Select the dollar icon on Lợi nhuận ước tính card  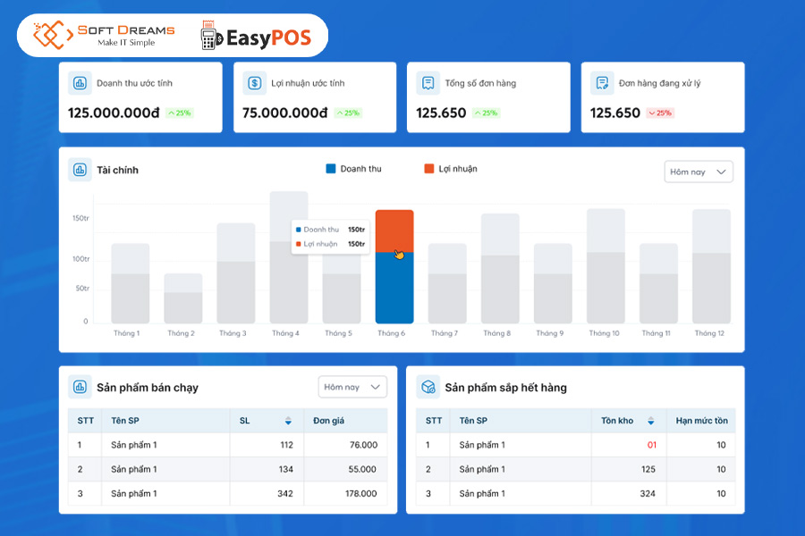click(x=255, y=82)
